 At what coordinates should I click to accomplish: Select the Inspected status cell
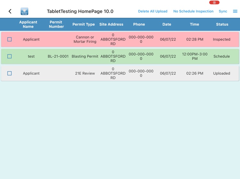pos(221,39)
